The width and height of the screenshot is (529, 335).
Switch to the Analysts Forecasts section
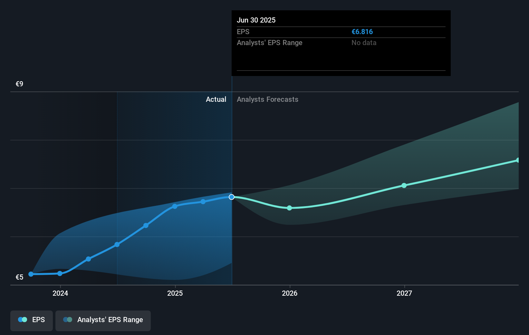coord(267,99)
